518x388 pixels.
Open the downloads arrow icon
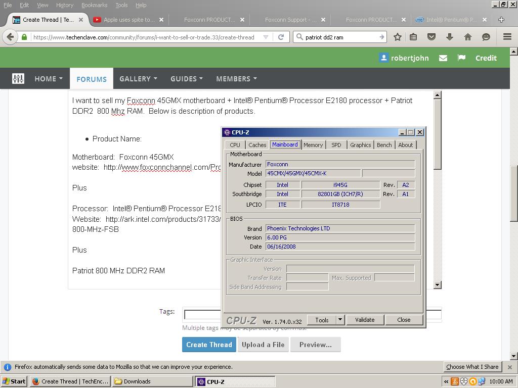[449, 37]
